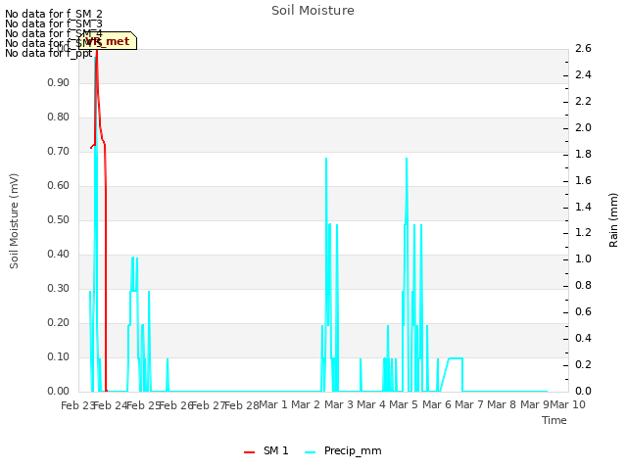Click the 1.8 right axis value

(583, 154)
